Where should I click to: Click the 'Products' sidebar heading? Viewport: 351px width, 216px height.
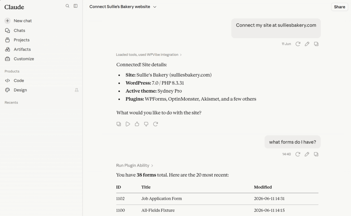click(x=12, y=71)
